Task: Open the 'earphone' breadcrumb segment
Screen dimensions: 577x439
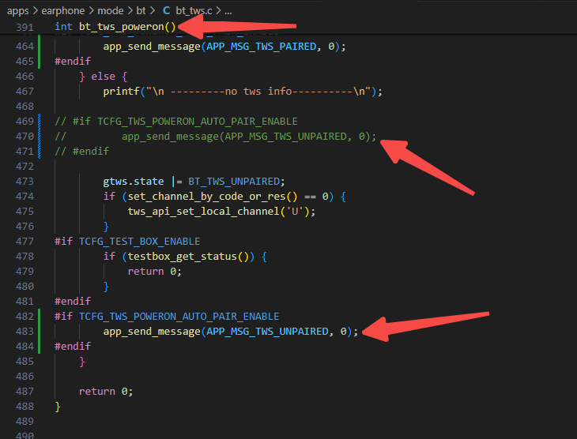Action: pos(63,11)
